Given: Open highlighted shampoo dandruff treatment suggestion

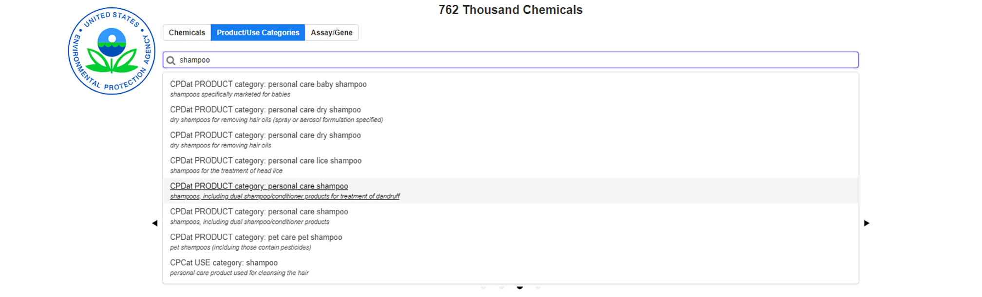Looking at the screenshot, I should point(510,191).
